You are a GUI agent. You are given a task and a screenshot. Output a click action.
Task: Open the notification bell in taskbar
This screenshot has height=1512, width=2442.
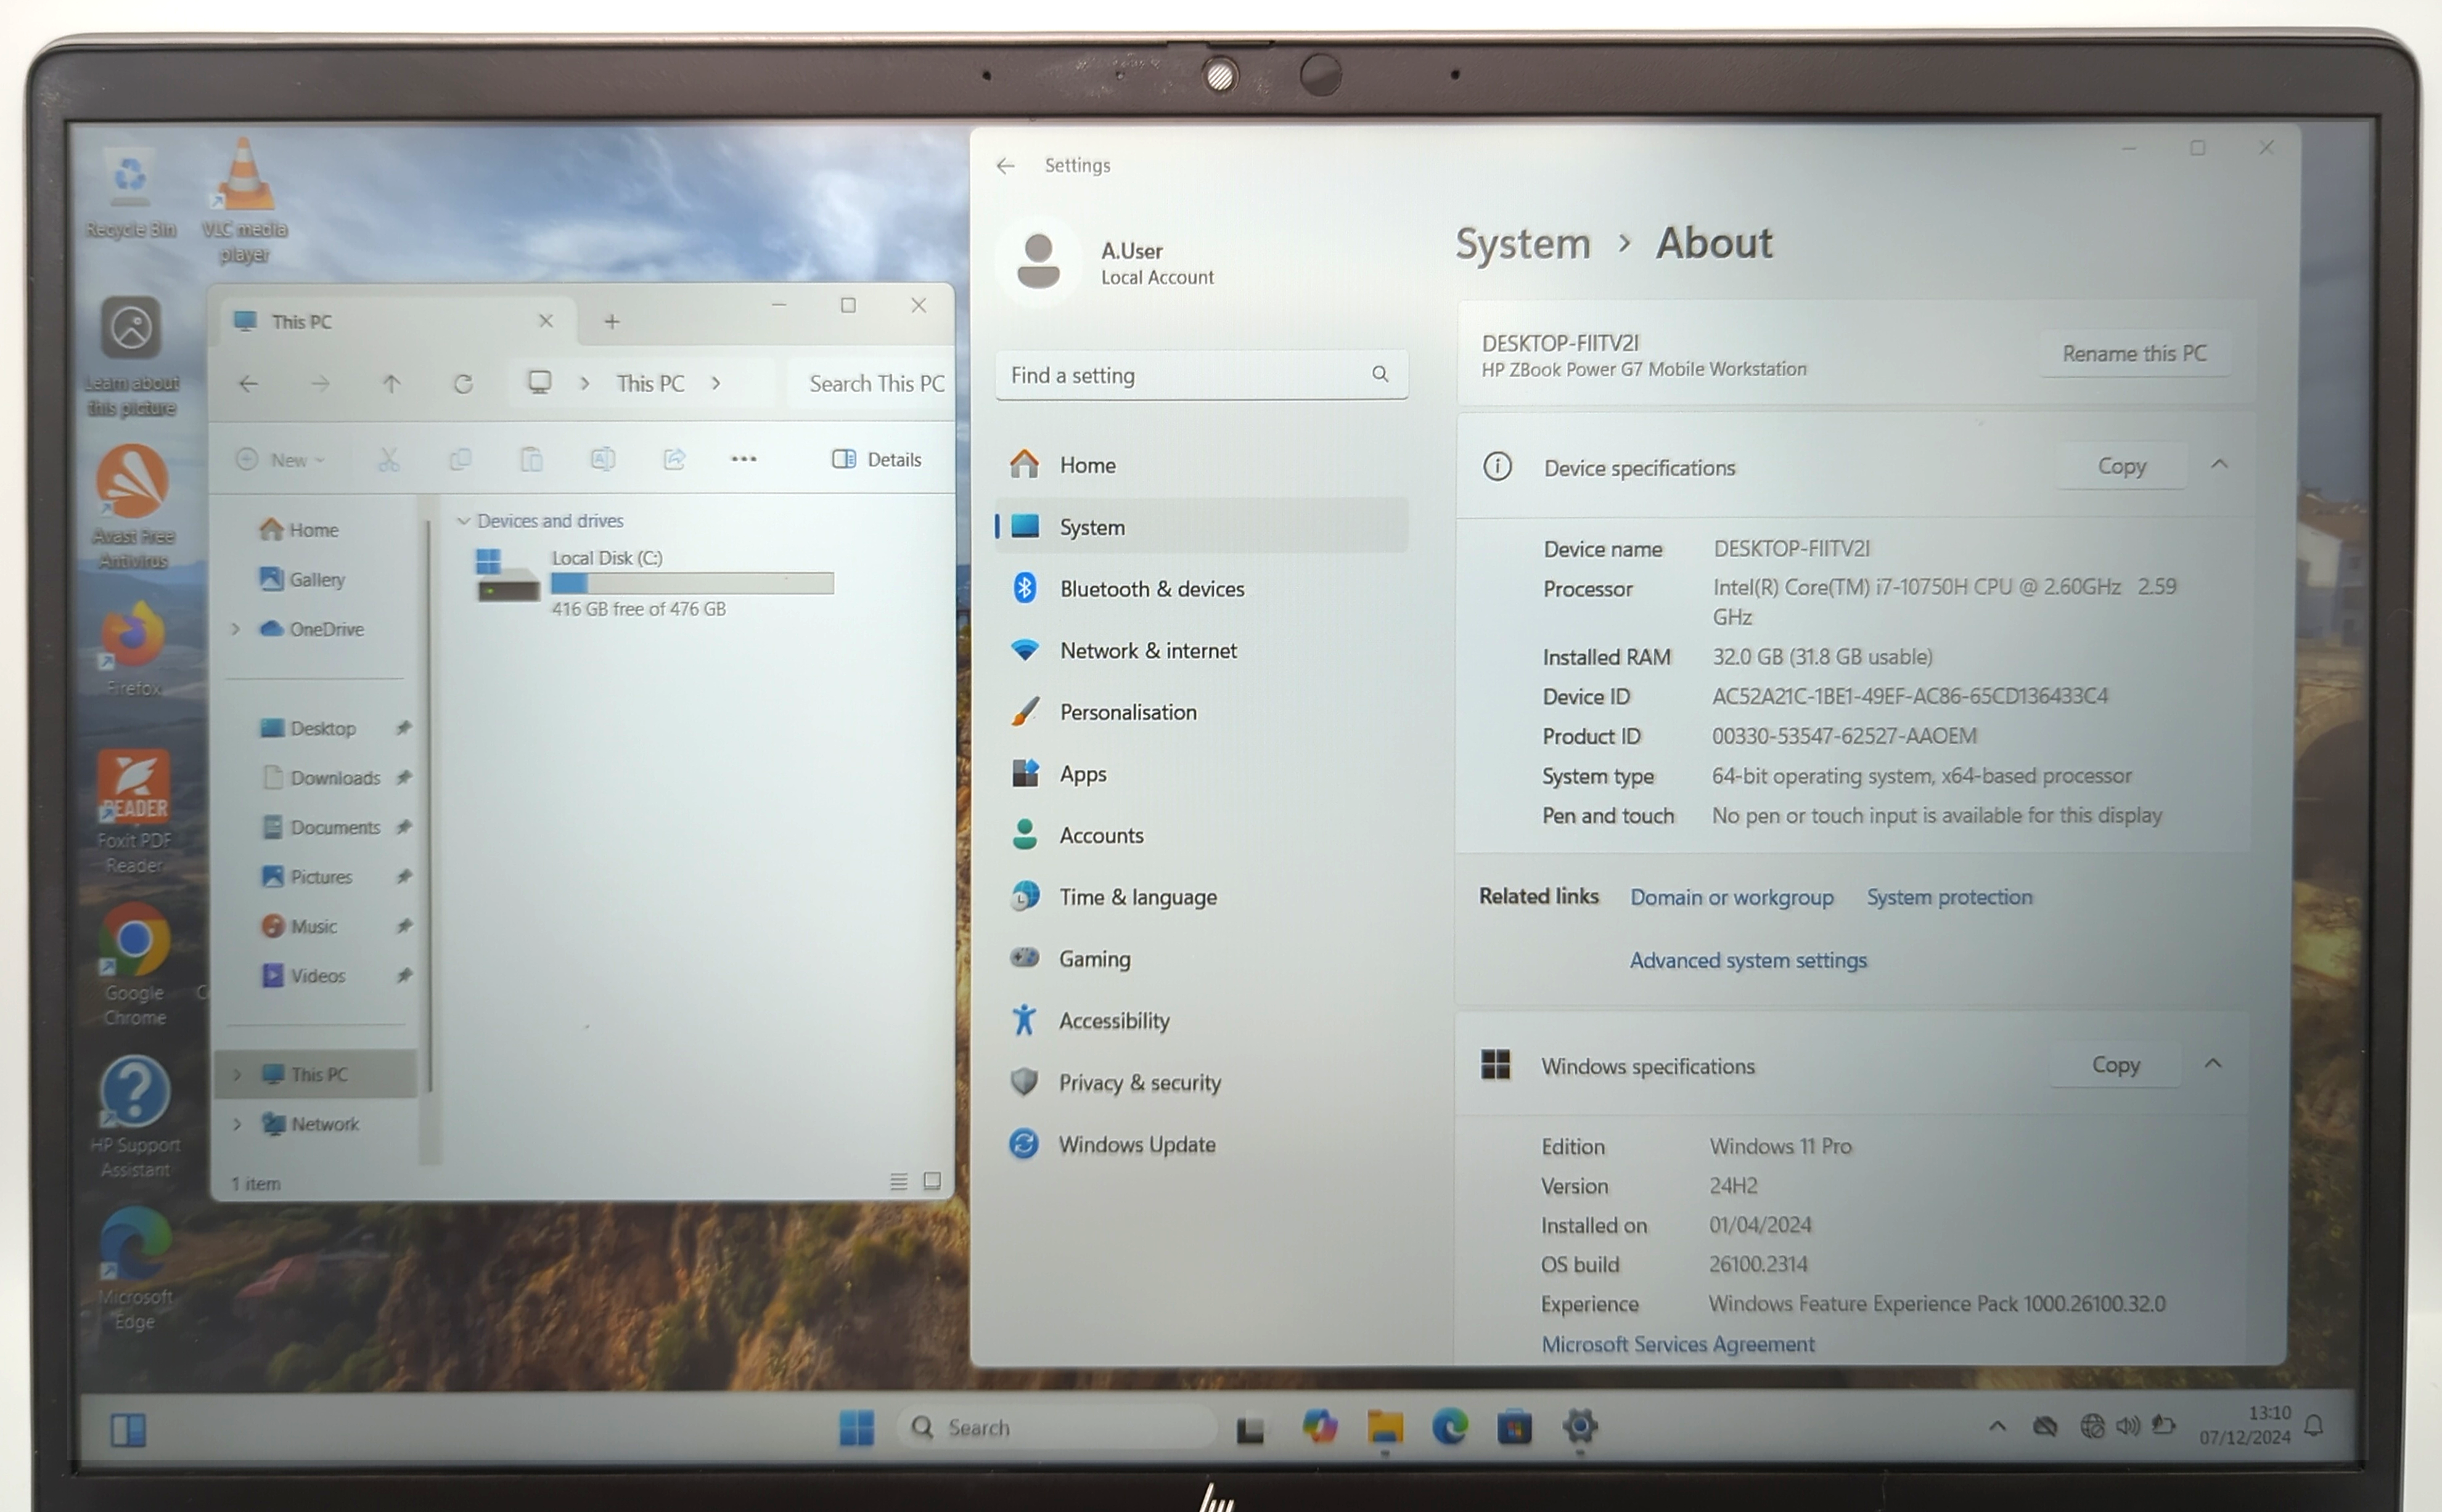(2314, 1425)
